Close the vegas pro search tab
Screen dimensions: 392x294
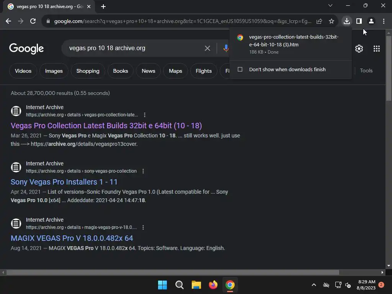[x=89, y=7]
